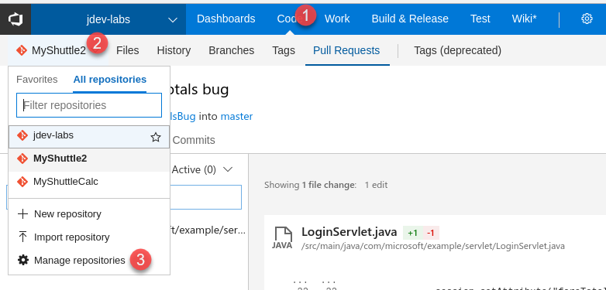Open the MyShuttle2 repository selector

click(x=58, y=50)
